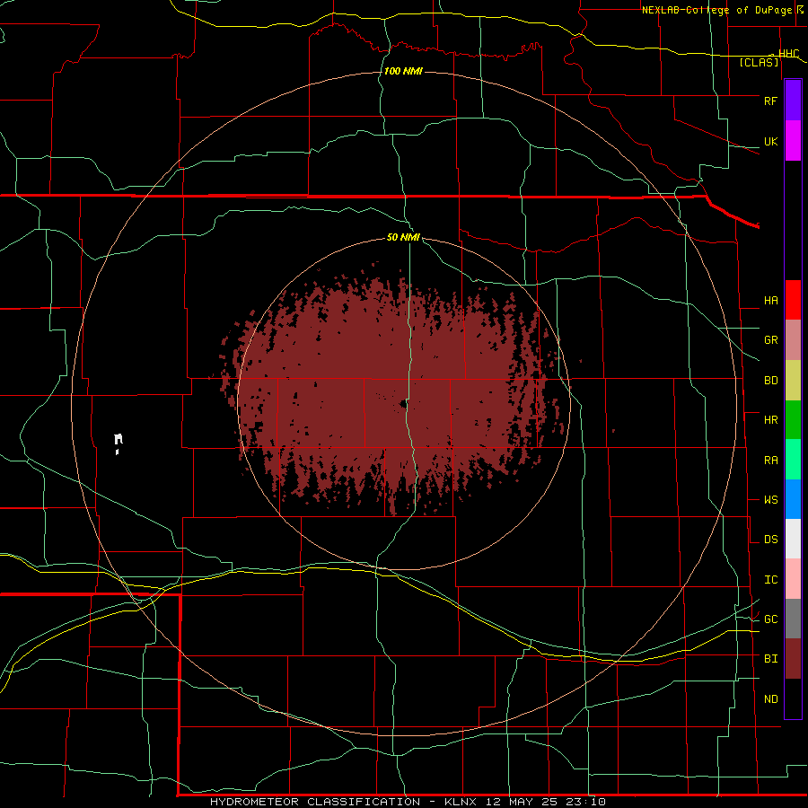Pick the aqua green RA legend swatch
The image size is (808, 808).
(793, 460)
